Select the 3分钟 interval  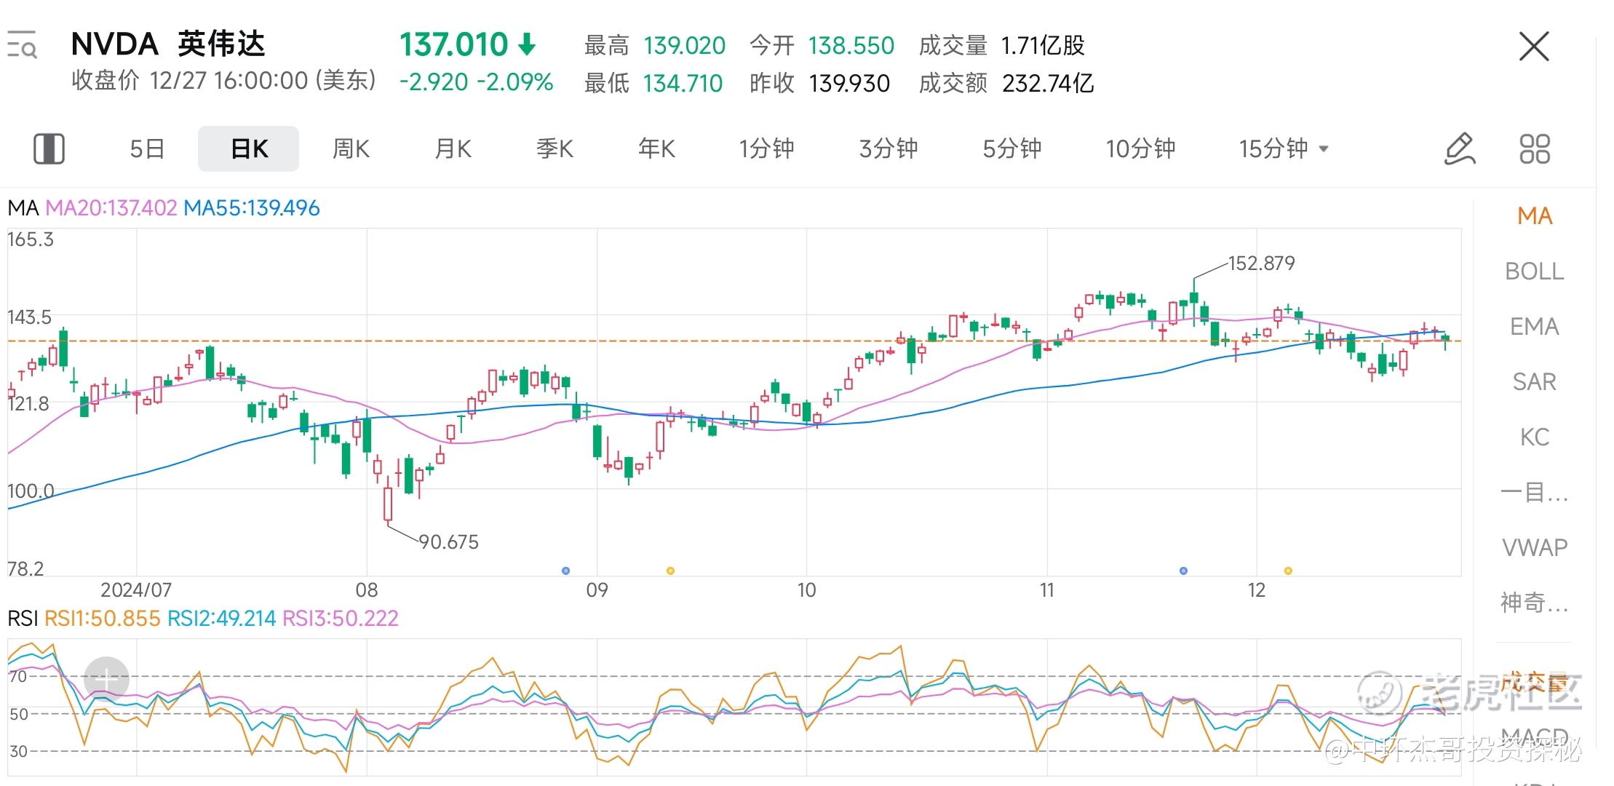pos(889,149)
